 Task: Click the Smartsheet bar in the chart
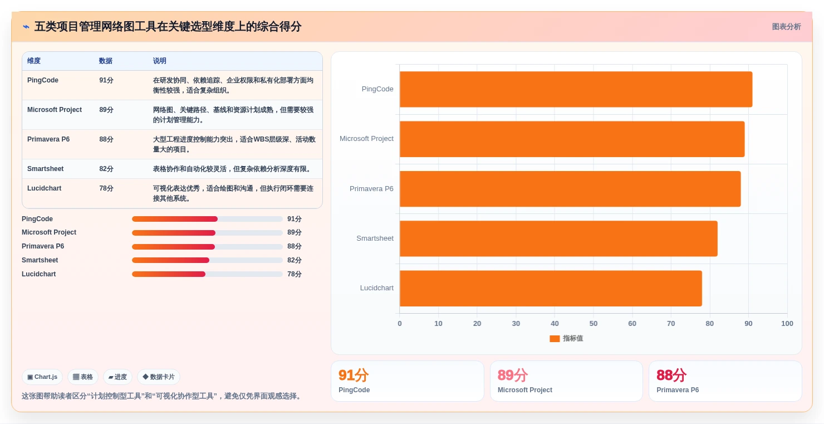pos(558,238)
